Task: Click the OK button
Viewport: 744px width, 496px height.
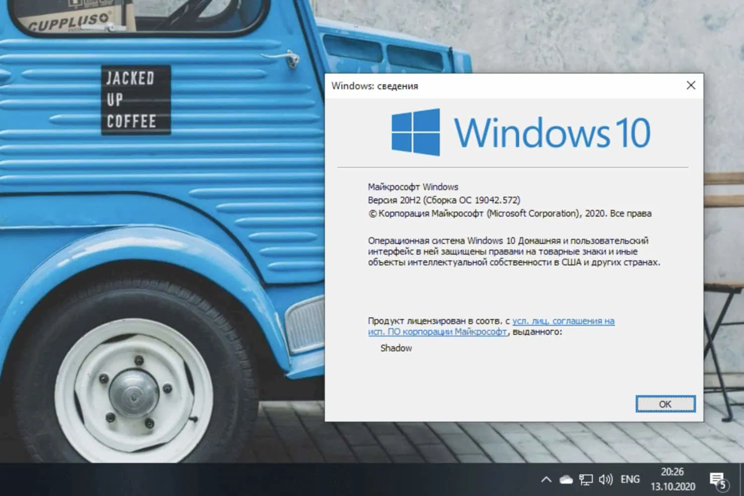Action: coord(665,404)
